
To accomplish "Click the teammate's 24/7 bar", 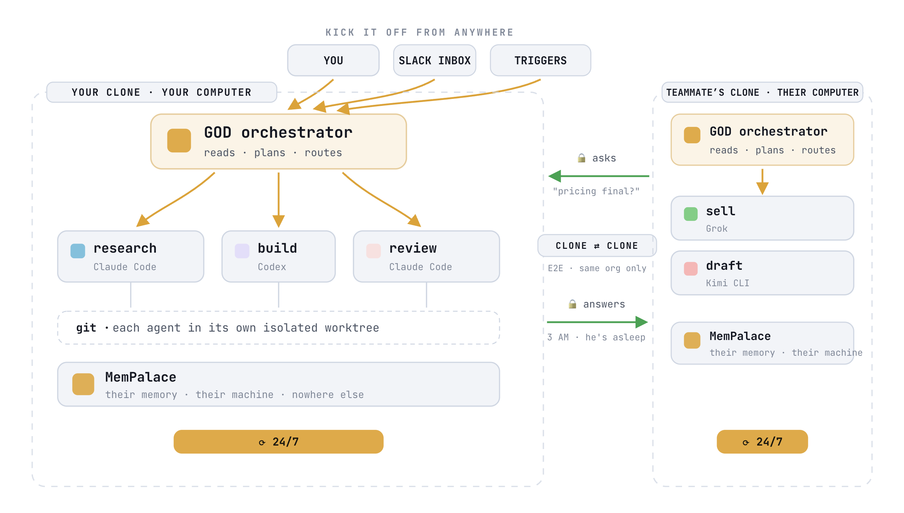I will pos(762,441).
